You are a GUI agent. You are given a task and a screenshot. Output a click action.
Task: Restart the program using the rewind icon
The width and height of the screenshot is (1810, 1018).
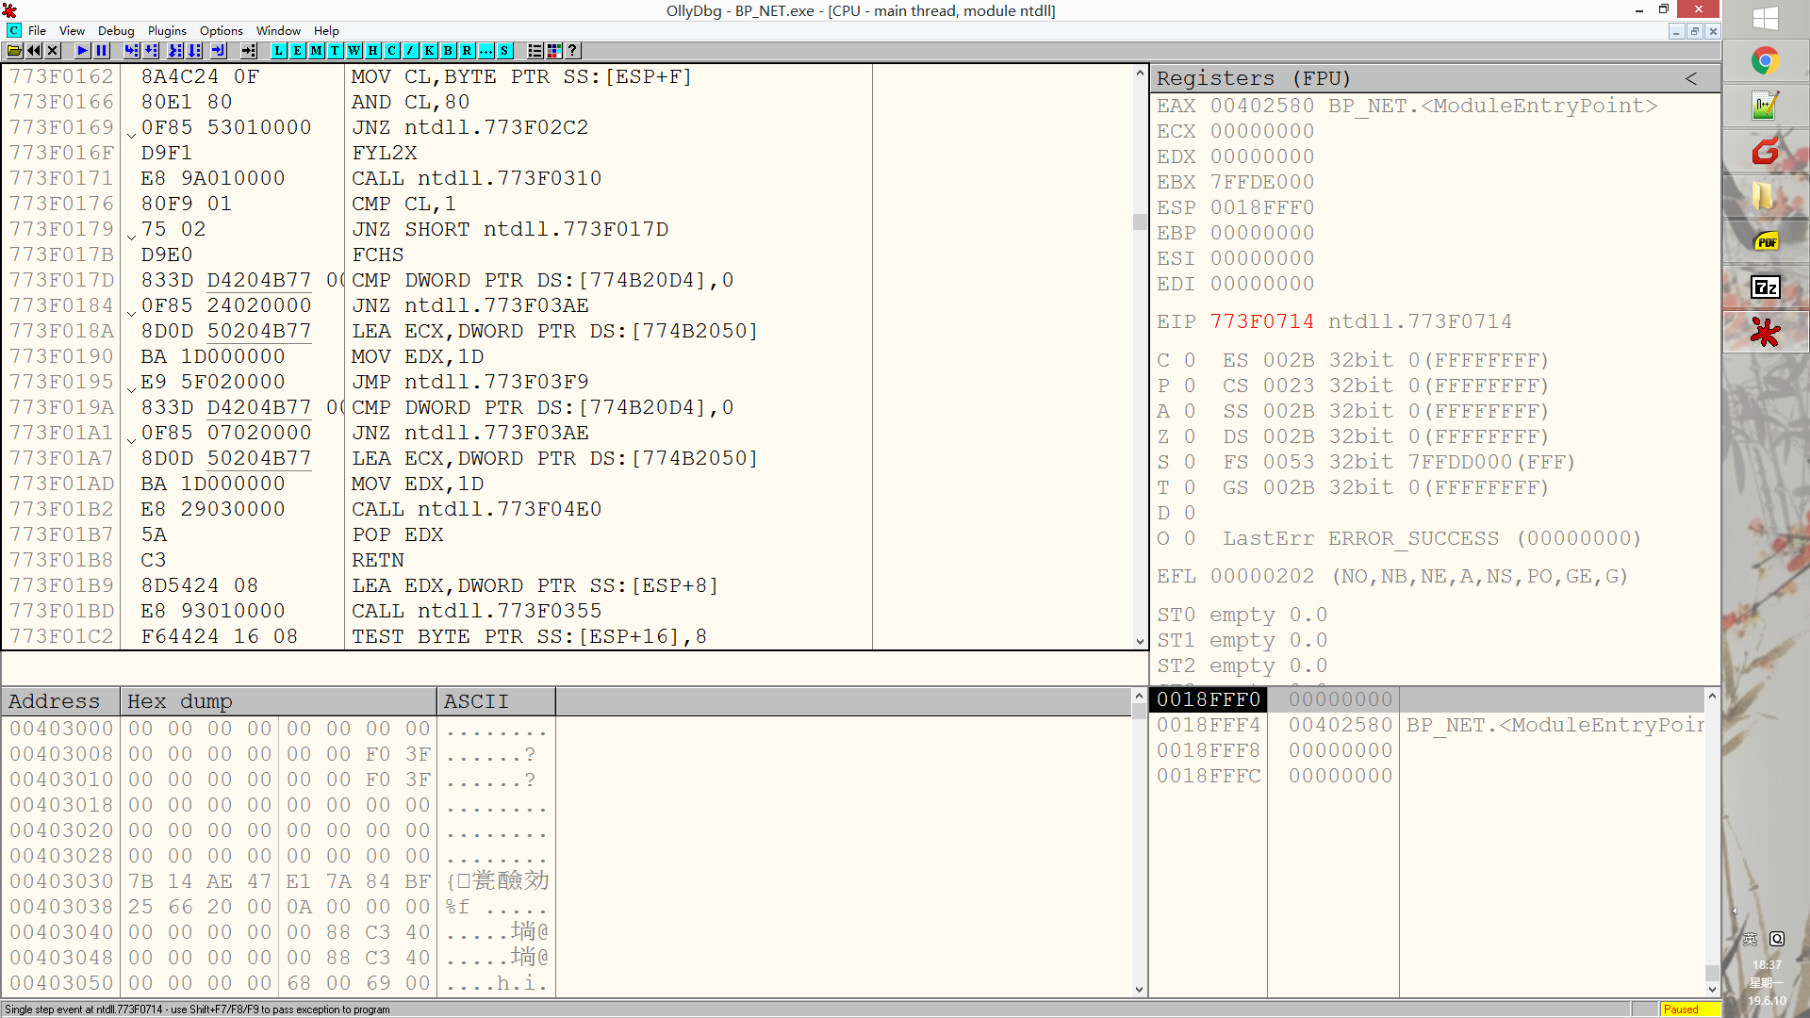[34, 51]
